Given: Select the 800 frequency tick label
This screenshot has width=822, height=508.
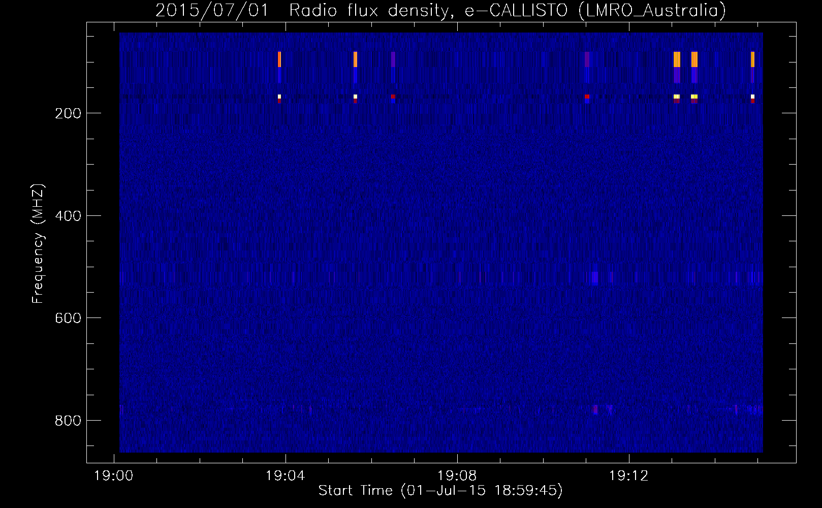Looking at the screenshot, I should (x=68, y=421).
